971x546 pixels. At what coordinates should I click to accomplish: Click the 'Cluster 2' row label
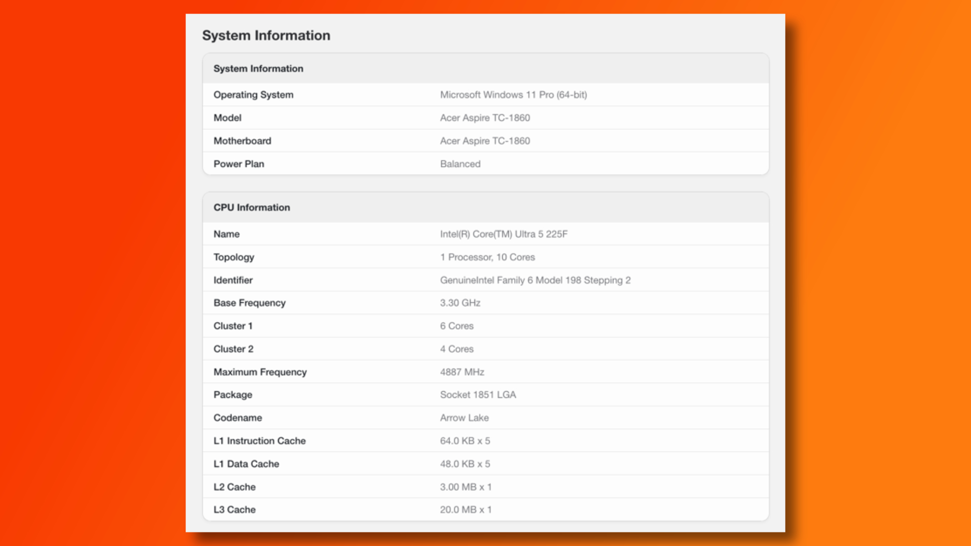point(233,349)
